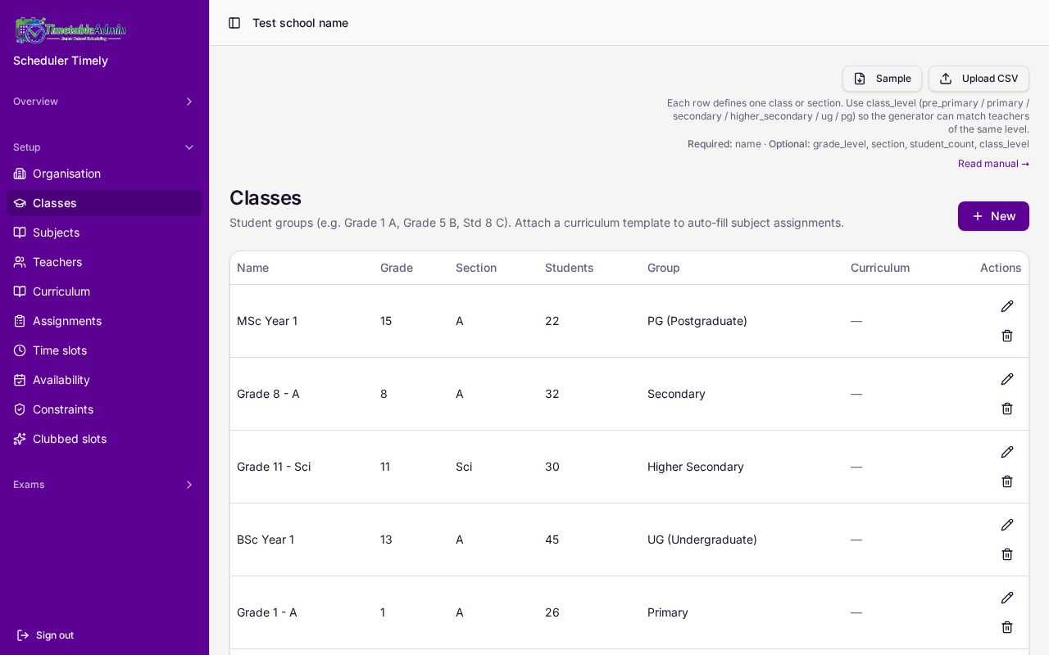
Task: Open the Time slots page
Action: pyautogui.click(x=104, y=350)
